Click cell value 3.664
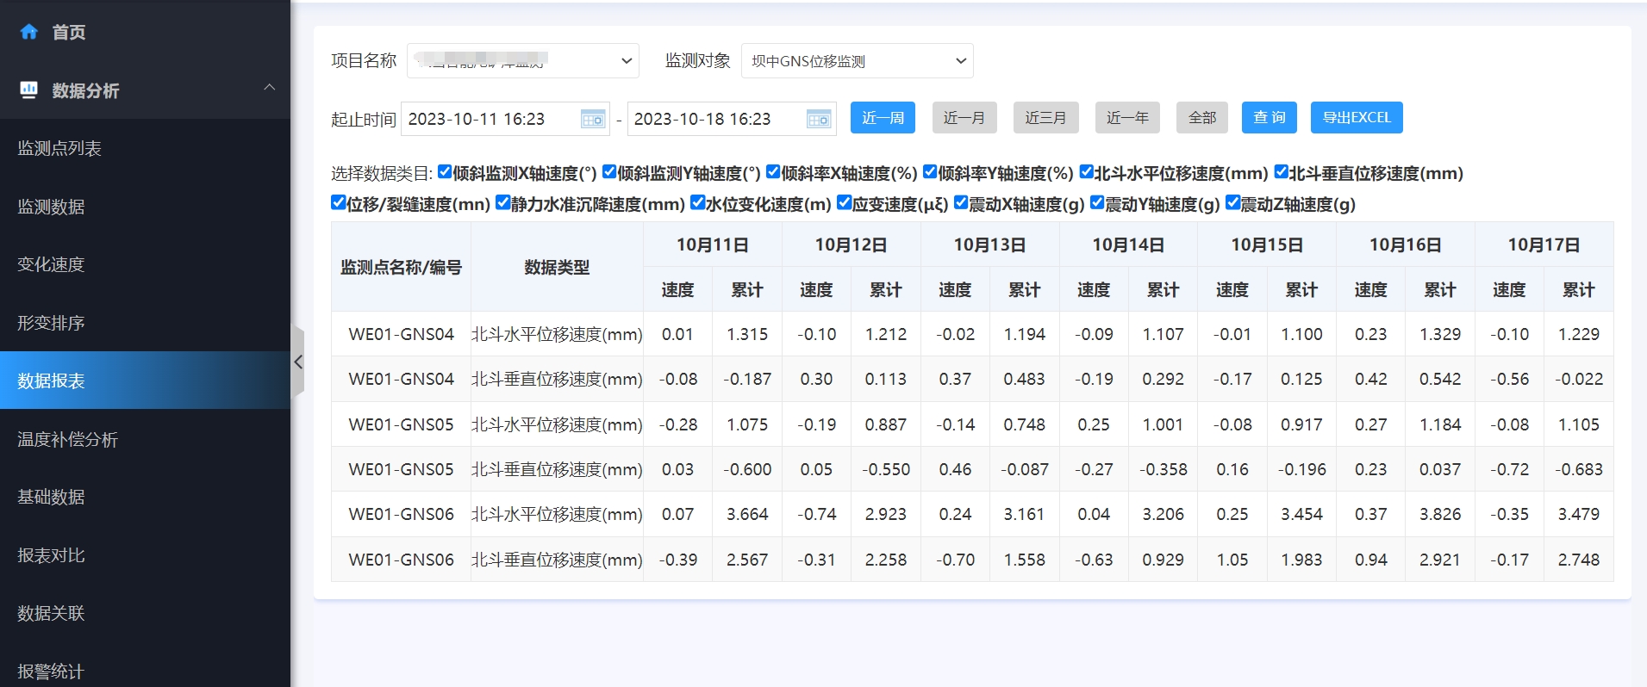The width and height of the screenshot is (1647, 687). pyautogui.click(x=747, y=514)
